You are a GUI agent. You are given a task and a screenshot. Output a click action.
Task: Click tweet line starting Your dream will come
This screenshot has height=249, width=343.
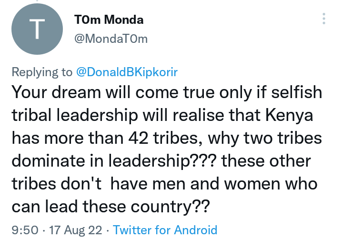pos(167,92)
